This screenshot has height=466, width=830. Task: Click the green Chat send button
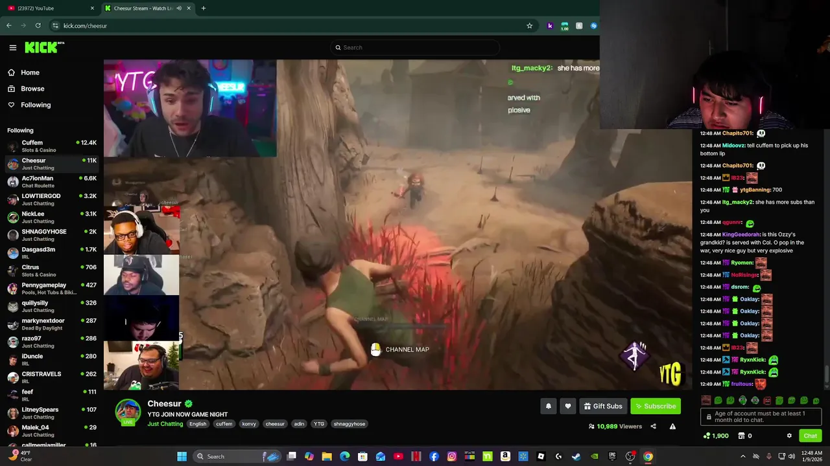coord(810,436)
